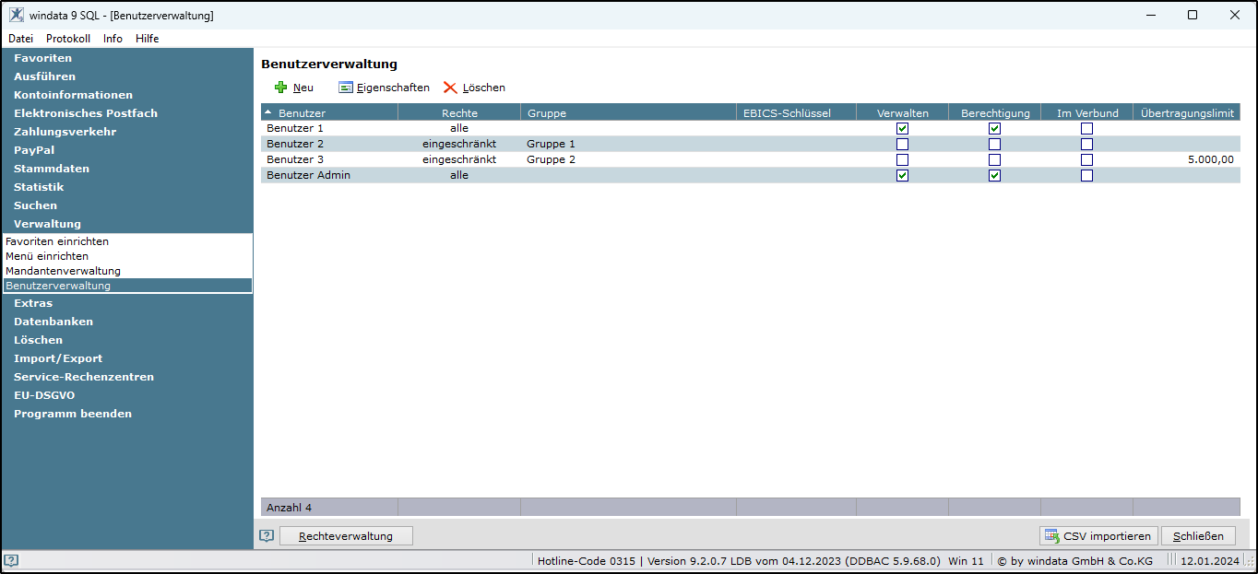Open the Hilfe menu
The image size is (1258, 574).
tap(147, 39)
